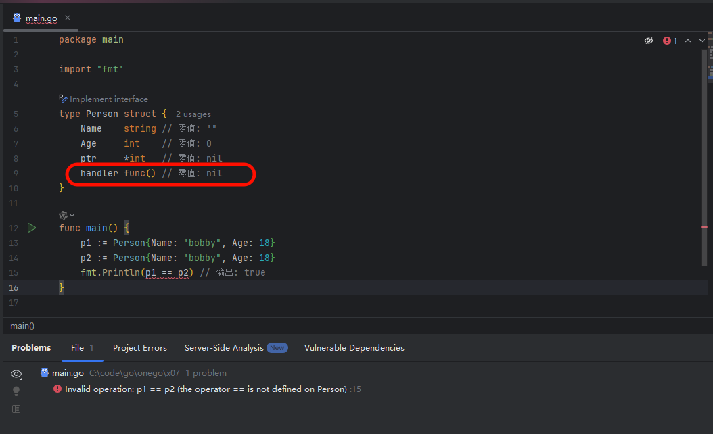Screen dimensions: 713x434
Task: Run main function via green gutter arrow
Action: pyautogui.click(x=31, y=228)
